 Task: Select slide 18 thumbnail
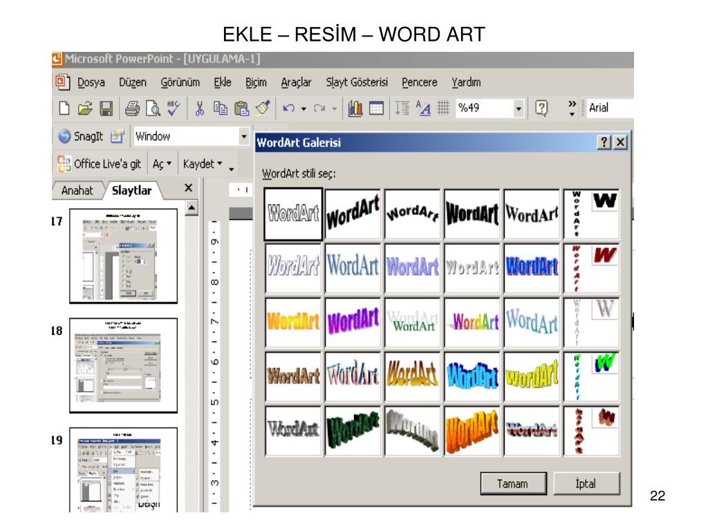click(x=123, y=365)
